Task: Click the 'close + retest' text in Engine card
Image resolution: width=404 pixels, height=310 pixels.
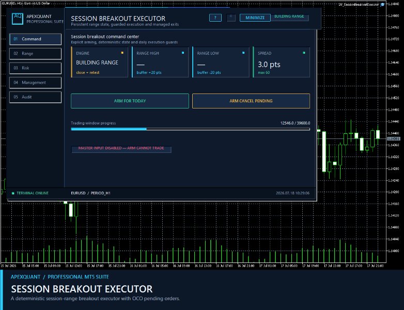Action: (88, 73)
